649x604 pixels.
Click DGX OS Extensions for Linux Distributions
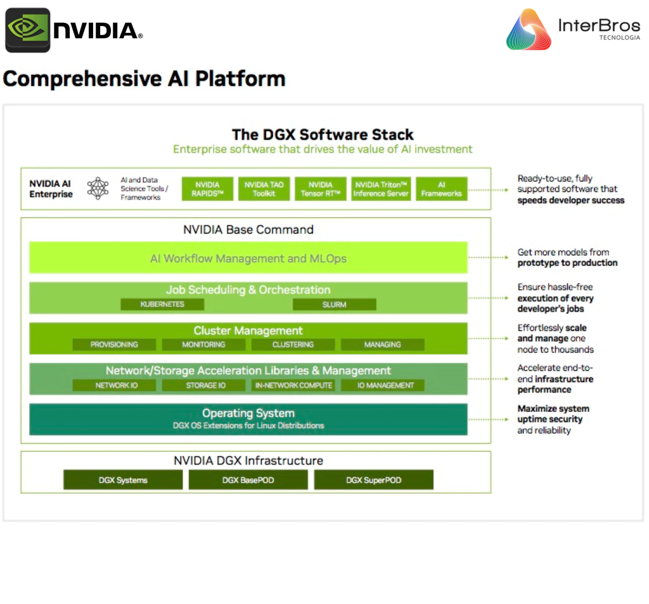pos(248,426)
